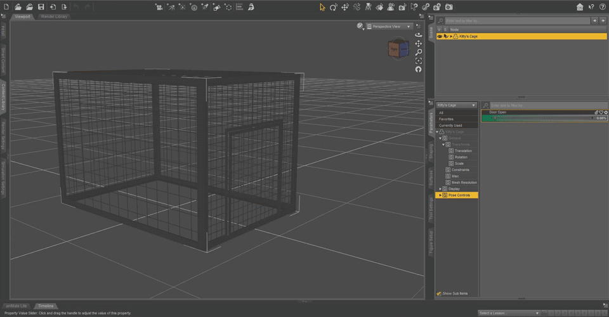609x317 pixels.
Task: Toggle visibility eye for Kitty's Cage
Action: pos(439,37)
